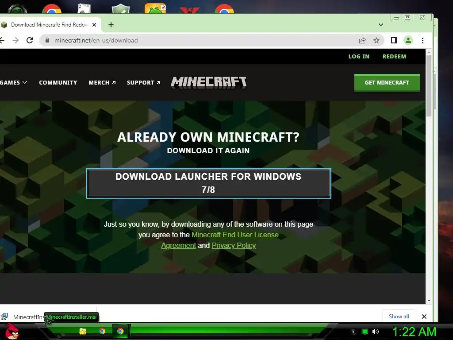This screenshot has width=453, height=340.
Task: Click the scrollbar up arrow
Action: (429, 52)
